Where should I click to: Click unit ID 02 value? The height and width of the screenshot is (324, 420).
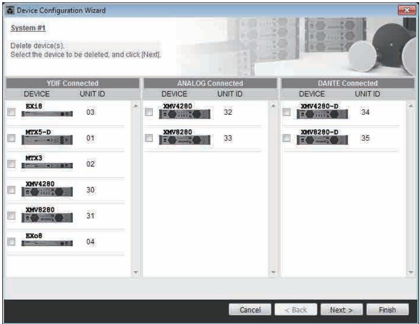(x=90, y=164)
